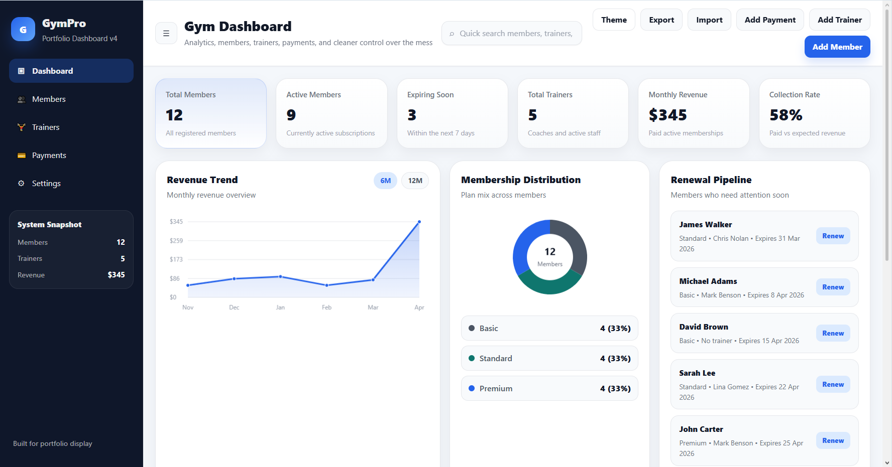
Task: Renew Michael Adams' membership
Action: coord(833,287)
